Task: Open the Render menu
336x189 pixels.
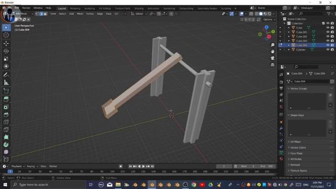Action: click(26, 8)
